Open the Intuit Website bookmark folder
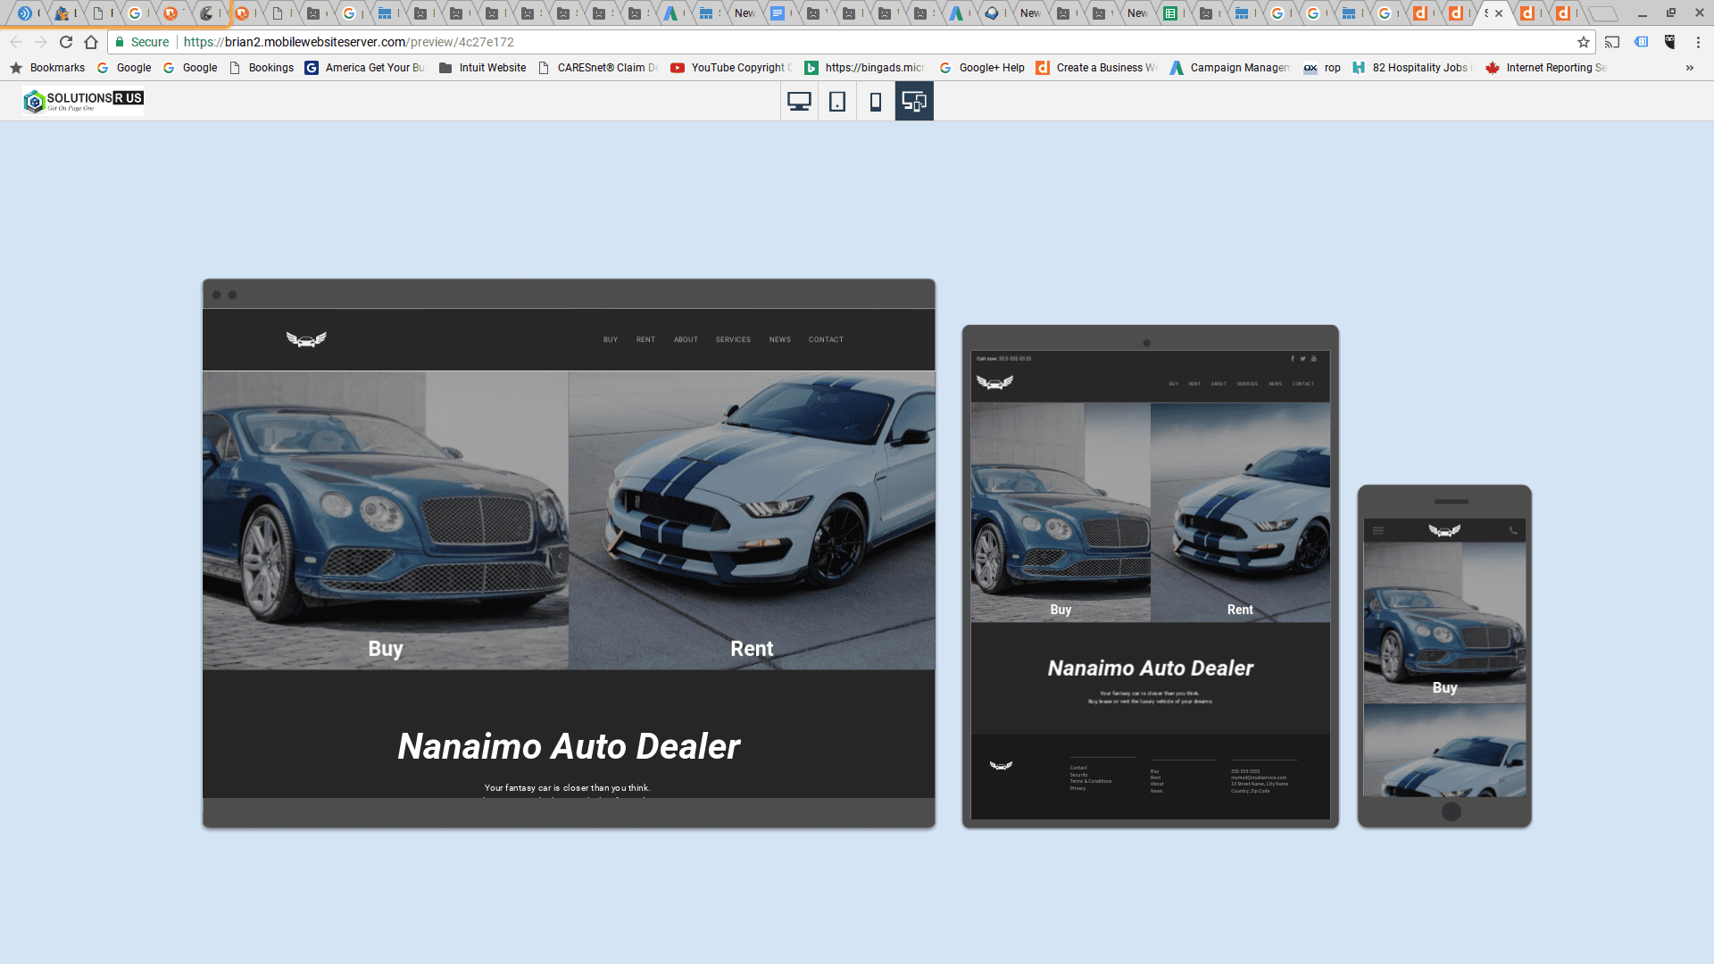1714x964 pixels. pyautogui.click(x=482, y=68)
